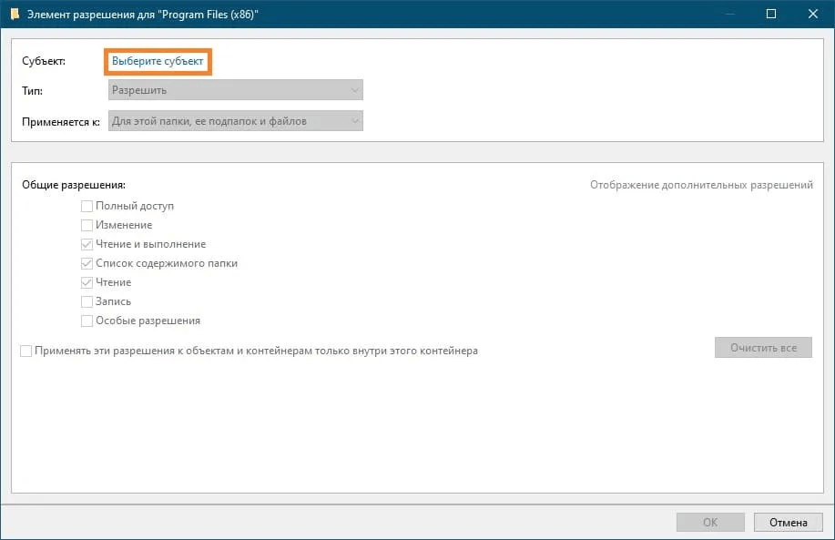This screenshot has width=835, height=540.
Task: Click the folder icon in the title bar
Action: pyautogui.click(x=14, y=14)
